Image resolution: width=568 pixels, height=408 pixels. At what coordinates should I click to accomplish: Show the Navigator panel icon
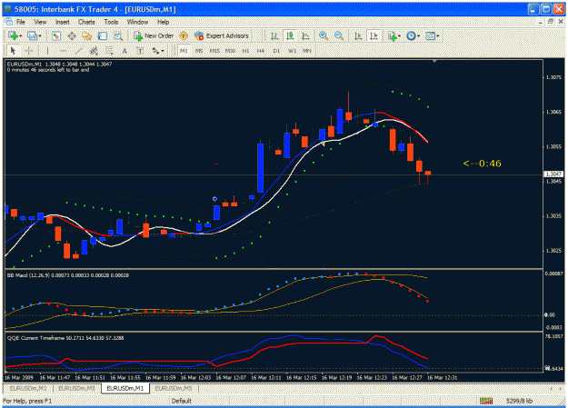click(x=87, y=35)
